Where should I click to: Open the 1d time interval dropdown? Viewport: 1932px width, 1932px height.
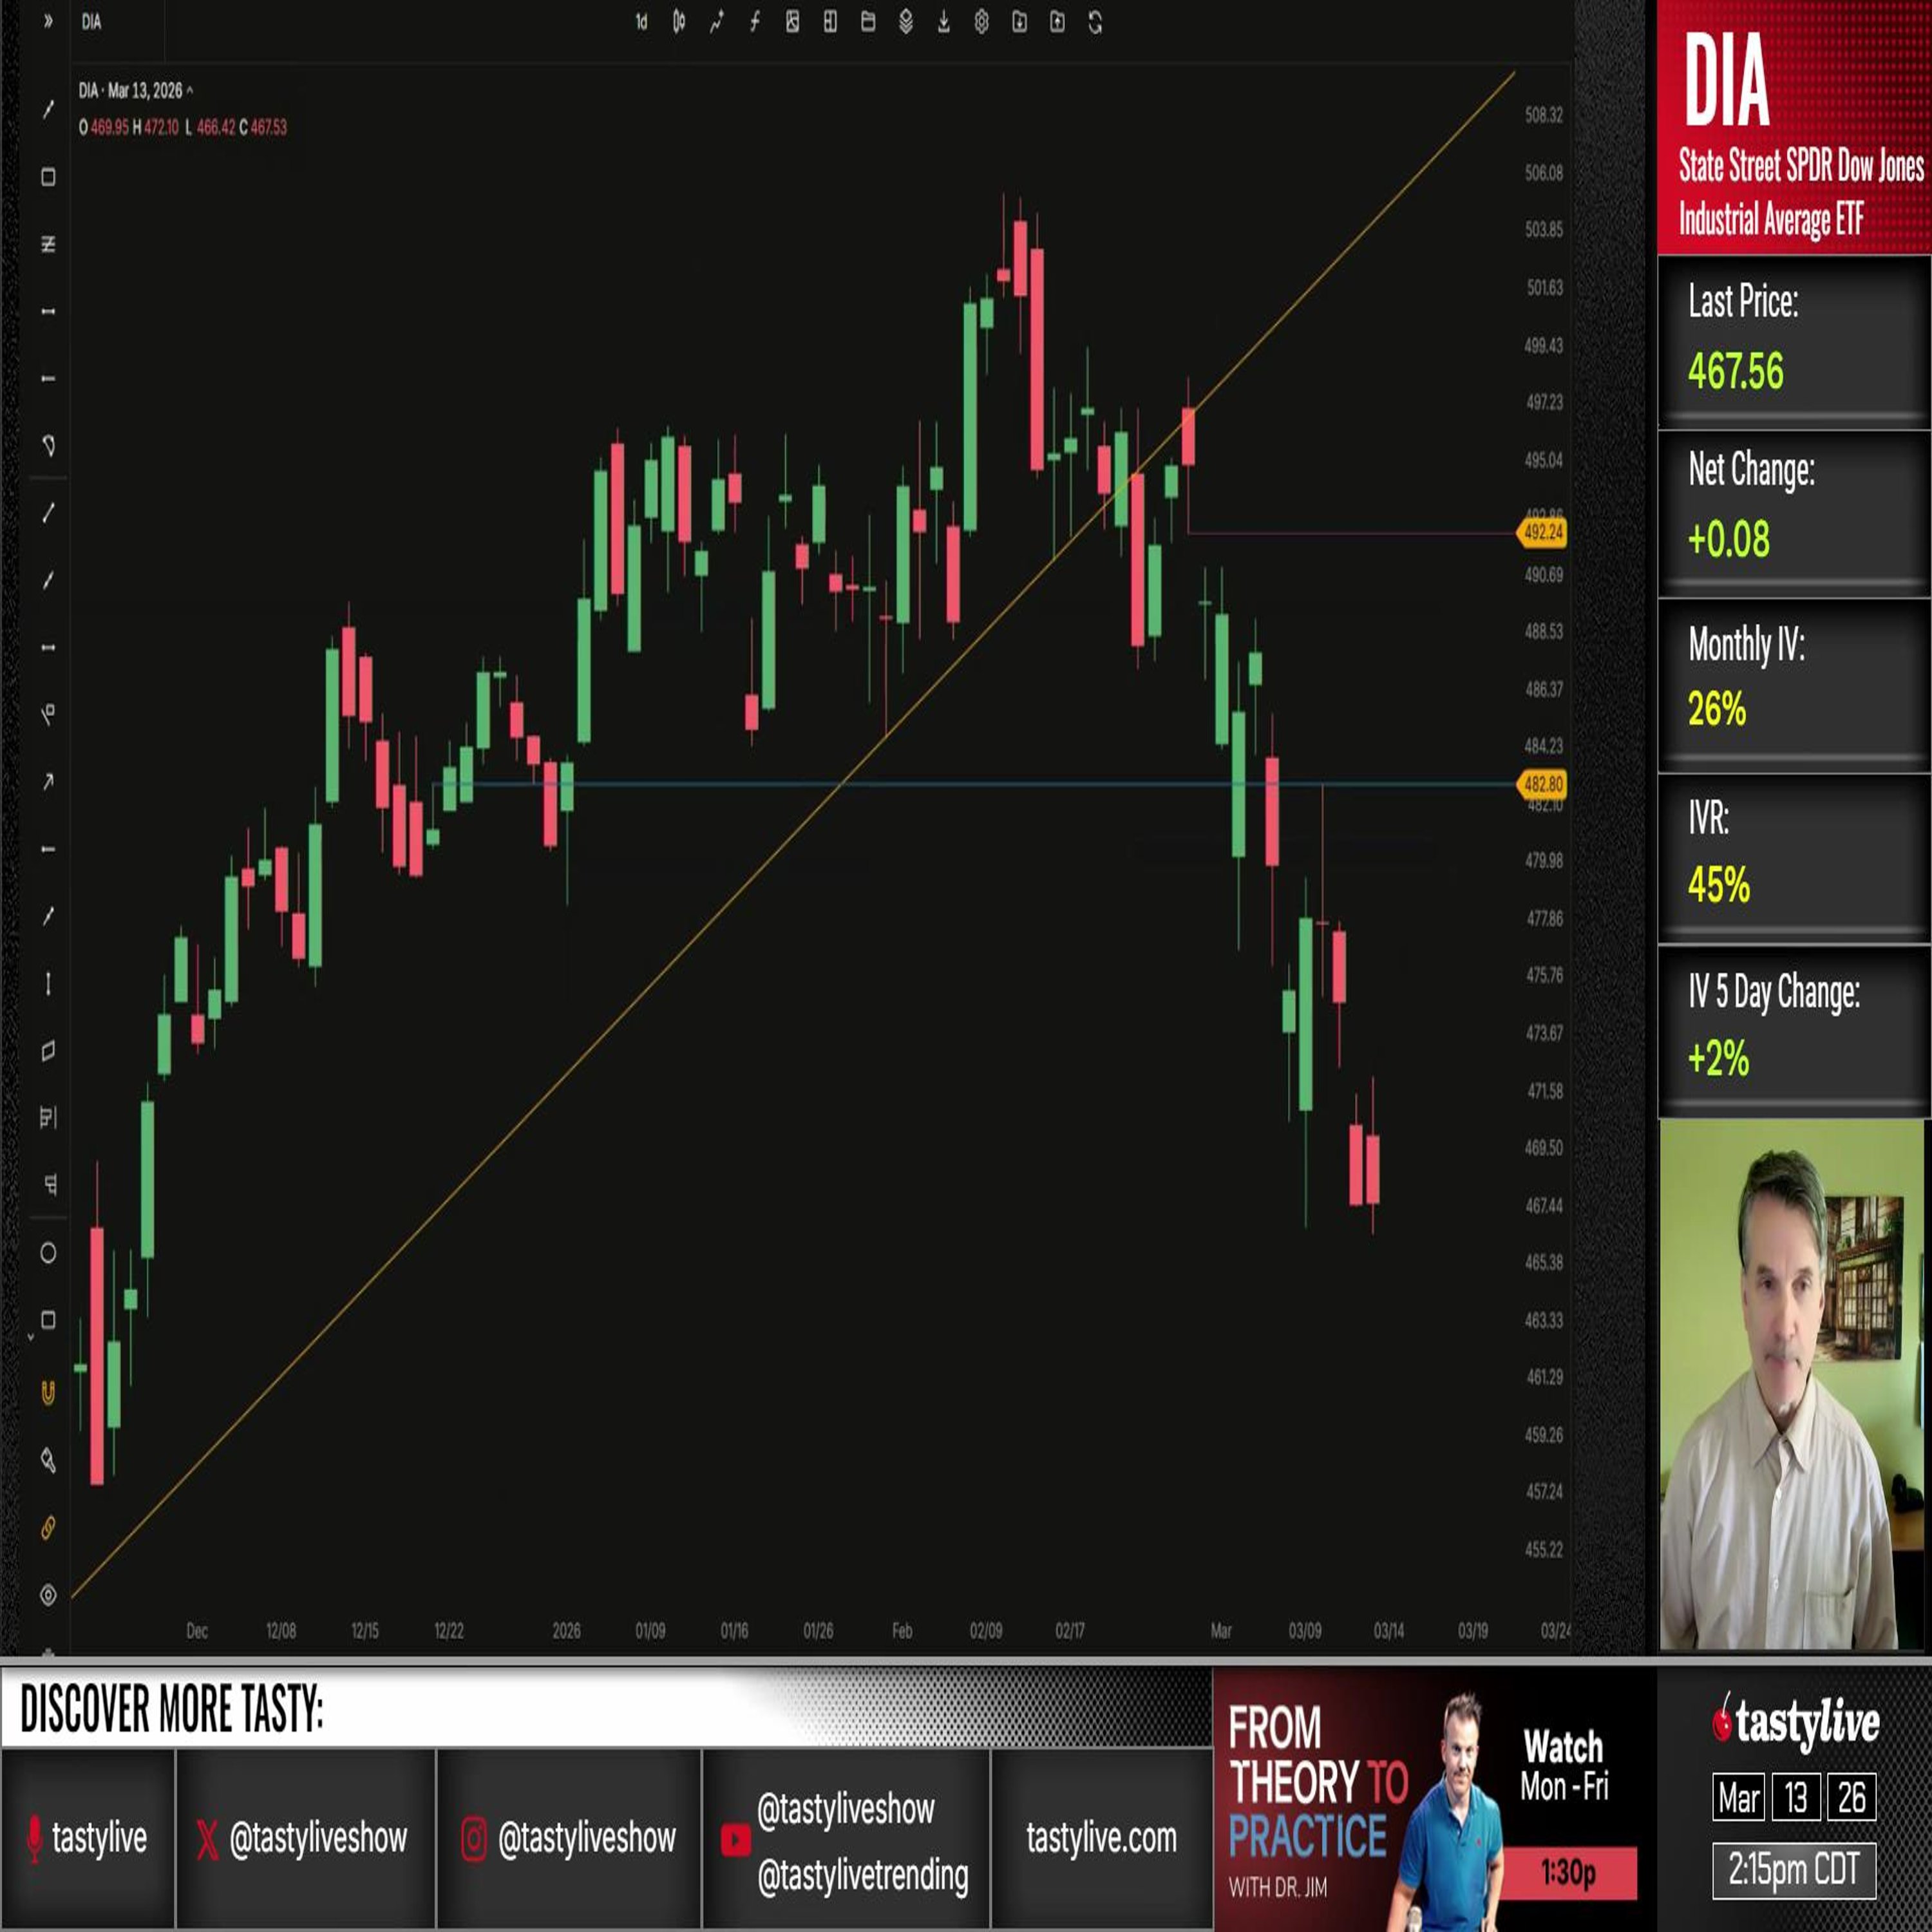pos(641,22)
